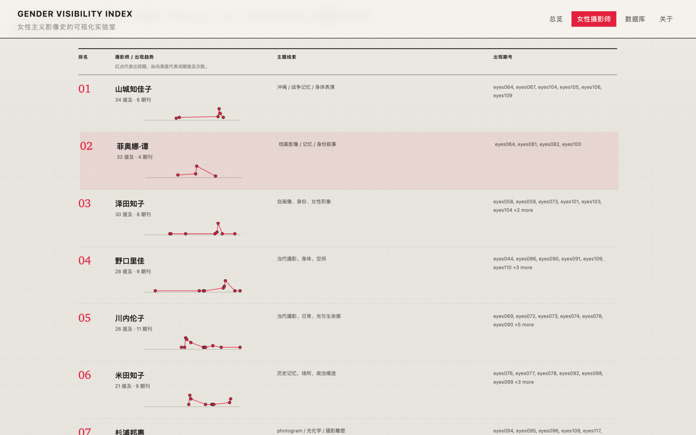Click rank number 04
The height and width of the screenshot is (435, 696).
[x=84, y=261]
